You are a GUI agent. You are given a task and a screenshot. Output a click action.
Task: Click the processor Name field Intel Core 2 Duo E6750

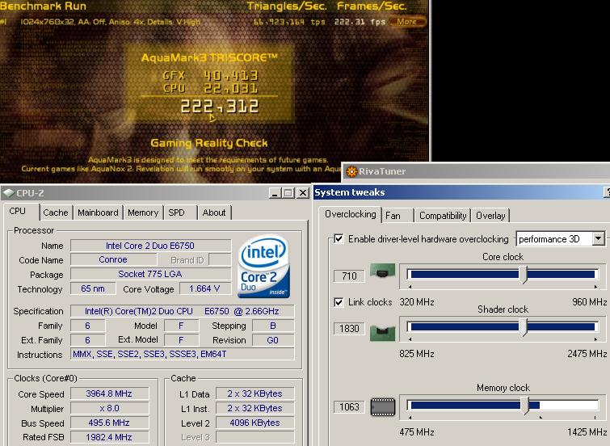tap(150, 246)
